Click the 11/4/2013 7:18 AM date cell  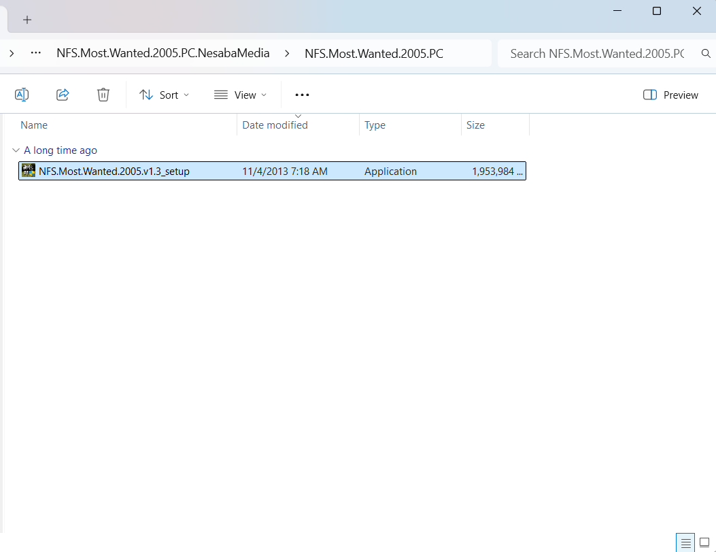click(x=285, y=172)
